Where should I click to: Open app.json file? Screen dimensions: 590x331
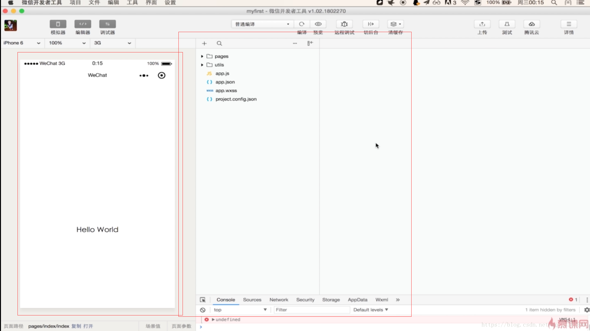(221, 82)
